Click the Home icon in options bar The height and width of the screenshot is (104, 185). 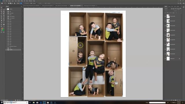[2, 3]
